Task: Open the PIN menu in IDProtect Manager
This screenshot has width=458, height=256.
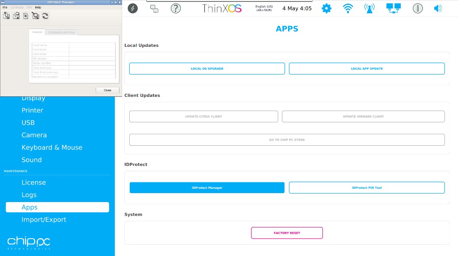Action: point(30,7)
